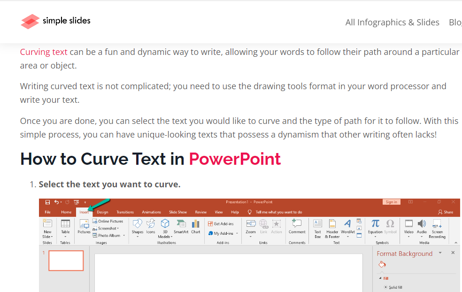Click Get Add-ins
This screenshot has height=292, width=462.
(221, 223)
